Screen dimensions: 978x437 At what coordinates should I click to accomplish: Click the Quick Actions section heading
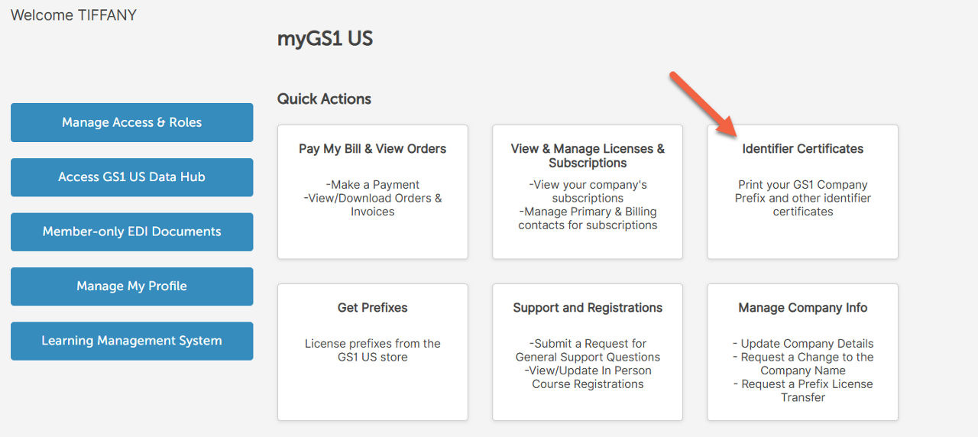pos(324,99)
